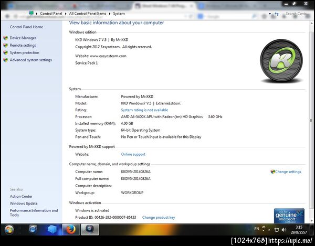Click the vertical scrollbar thumb
Image resolution: width=315 pixels, height=246 pixels.
(x=311, y=120)
